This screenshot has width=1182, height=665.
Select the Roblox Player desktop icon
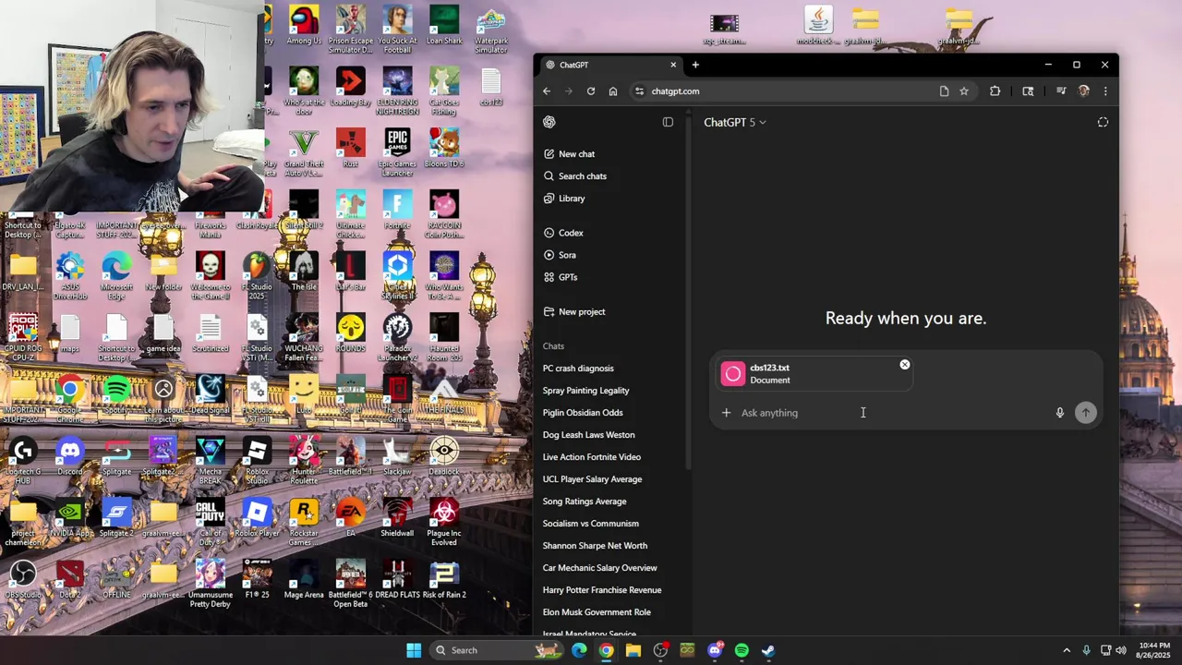pos(257,517)
